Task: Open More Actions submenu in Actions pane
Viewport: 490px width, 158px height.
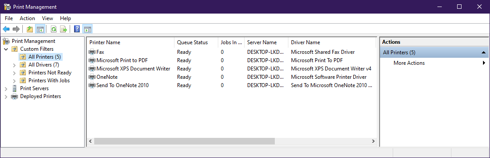Action: [x=409, y=63]
